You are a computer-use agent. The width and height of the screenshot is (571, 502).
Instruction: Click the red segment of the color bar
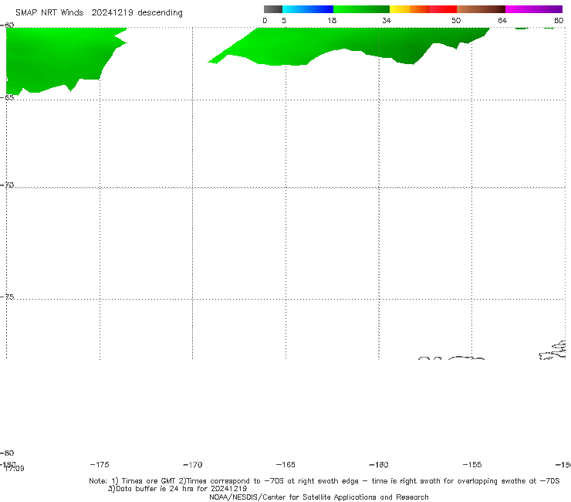443,9
